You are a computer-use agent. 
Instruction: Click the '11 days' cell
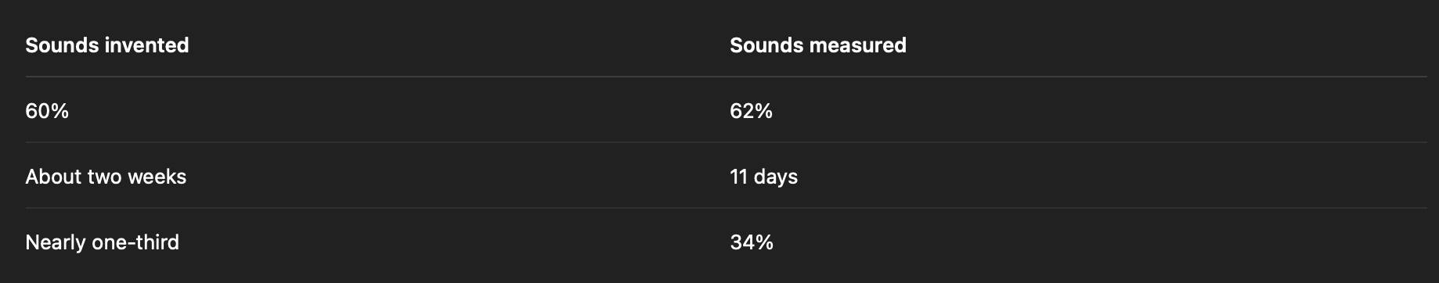(763, 177)
